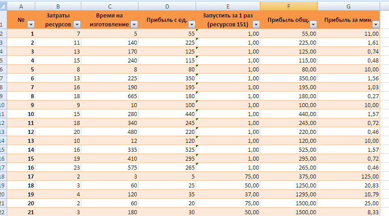The height and width of the screenshot is (216, 389).
Task: Click header cell Прибыль общ.
Action: coord(289,20)
